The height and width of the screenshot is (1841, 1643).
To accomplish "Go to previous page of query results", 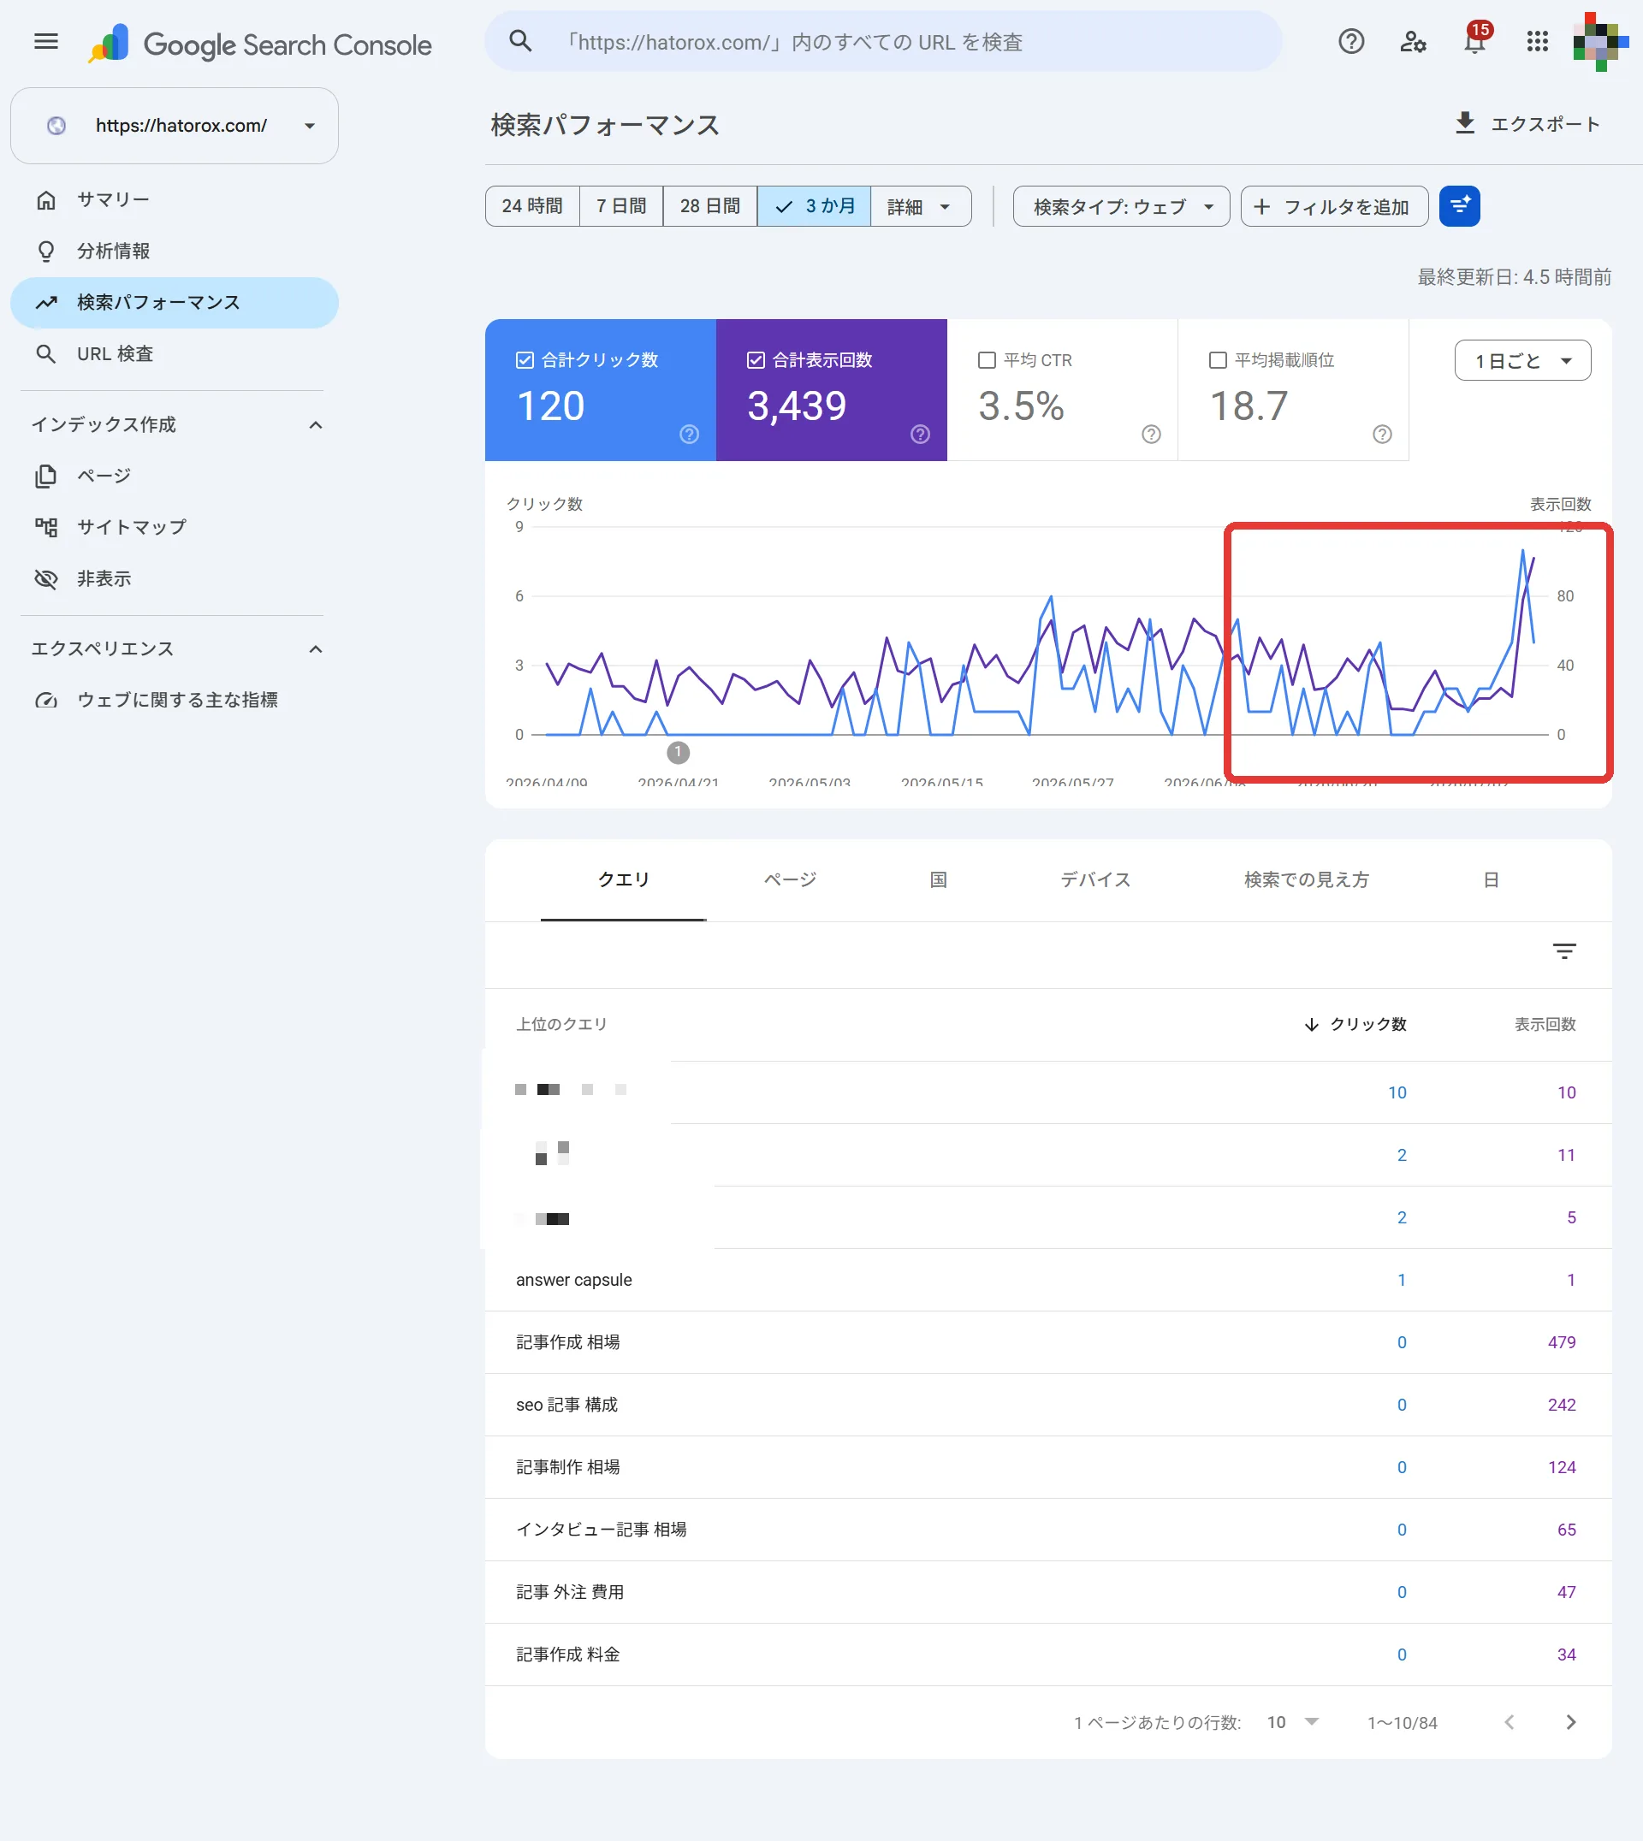I will click(1510, 1722).
